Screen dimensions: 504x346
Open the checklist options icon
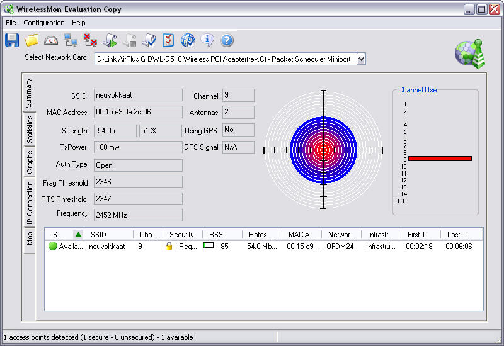[x=168, y=40]
